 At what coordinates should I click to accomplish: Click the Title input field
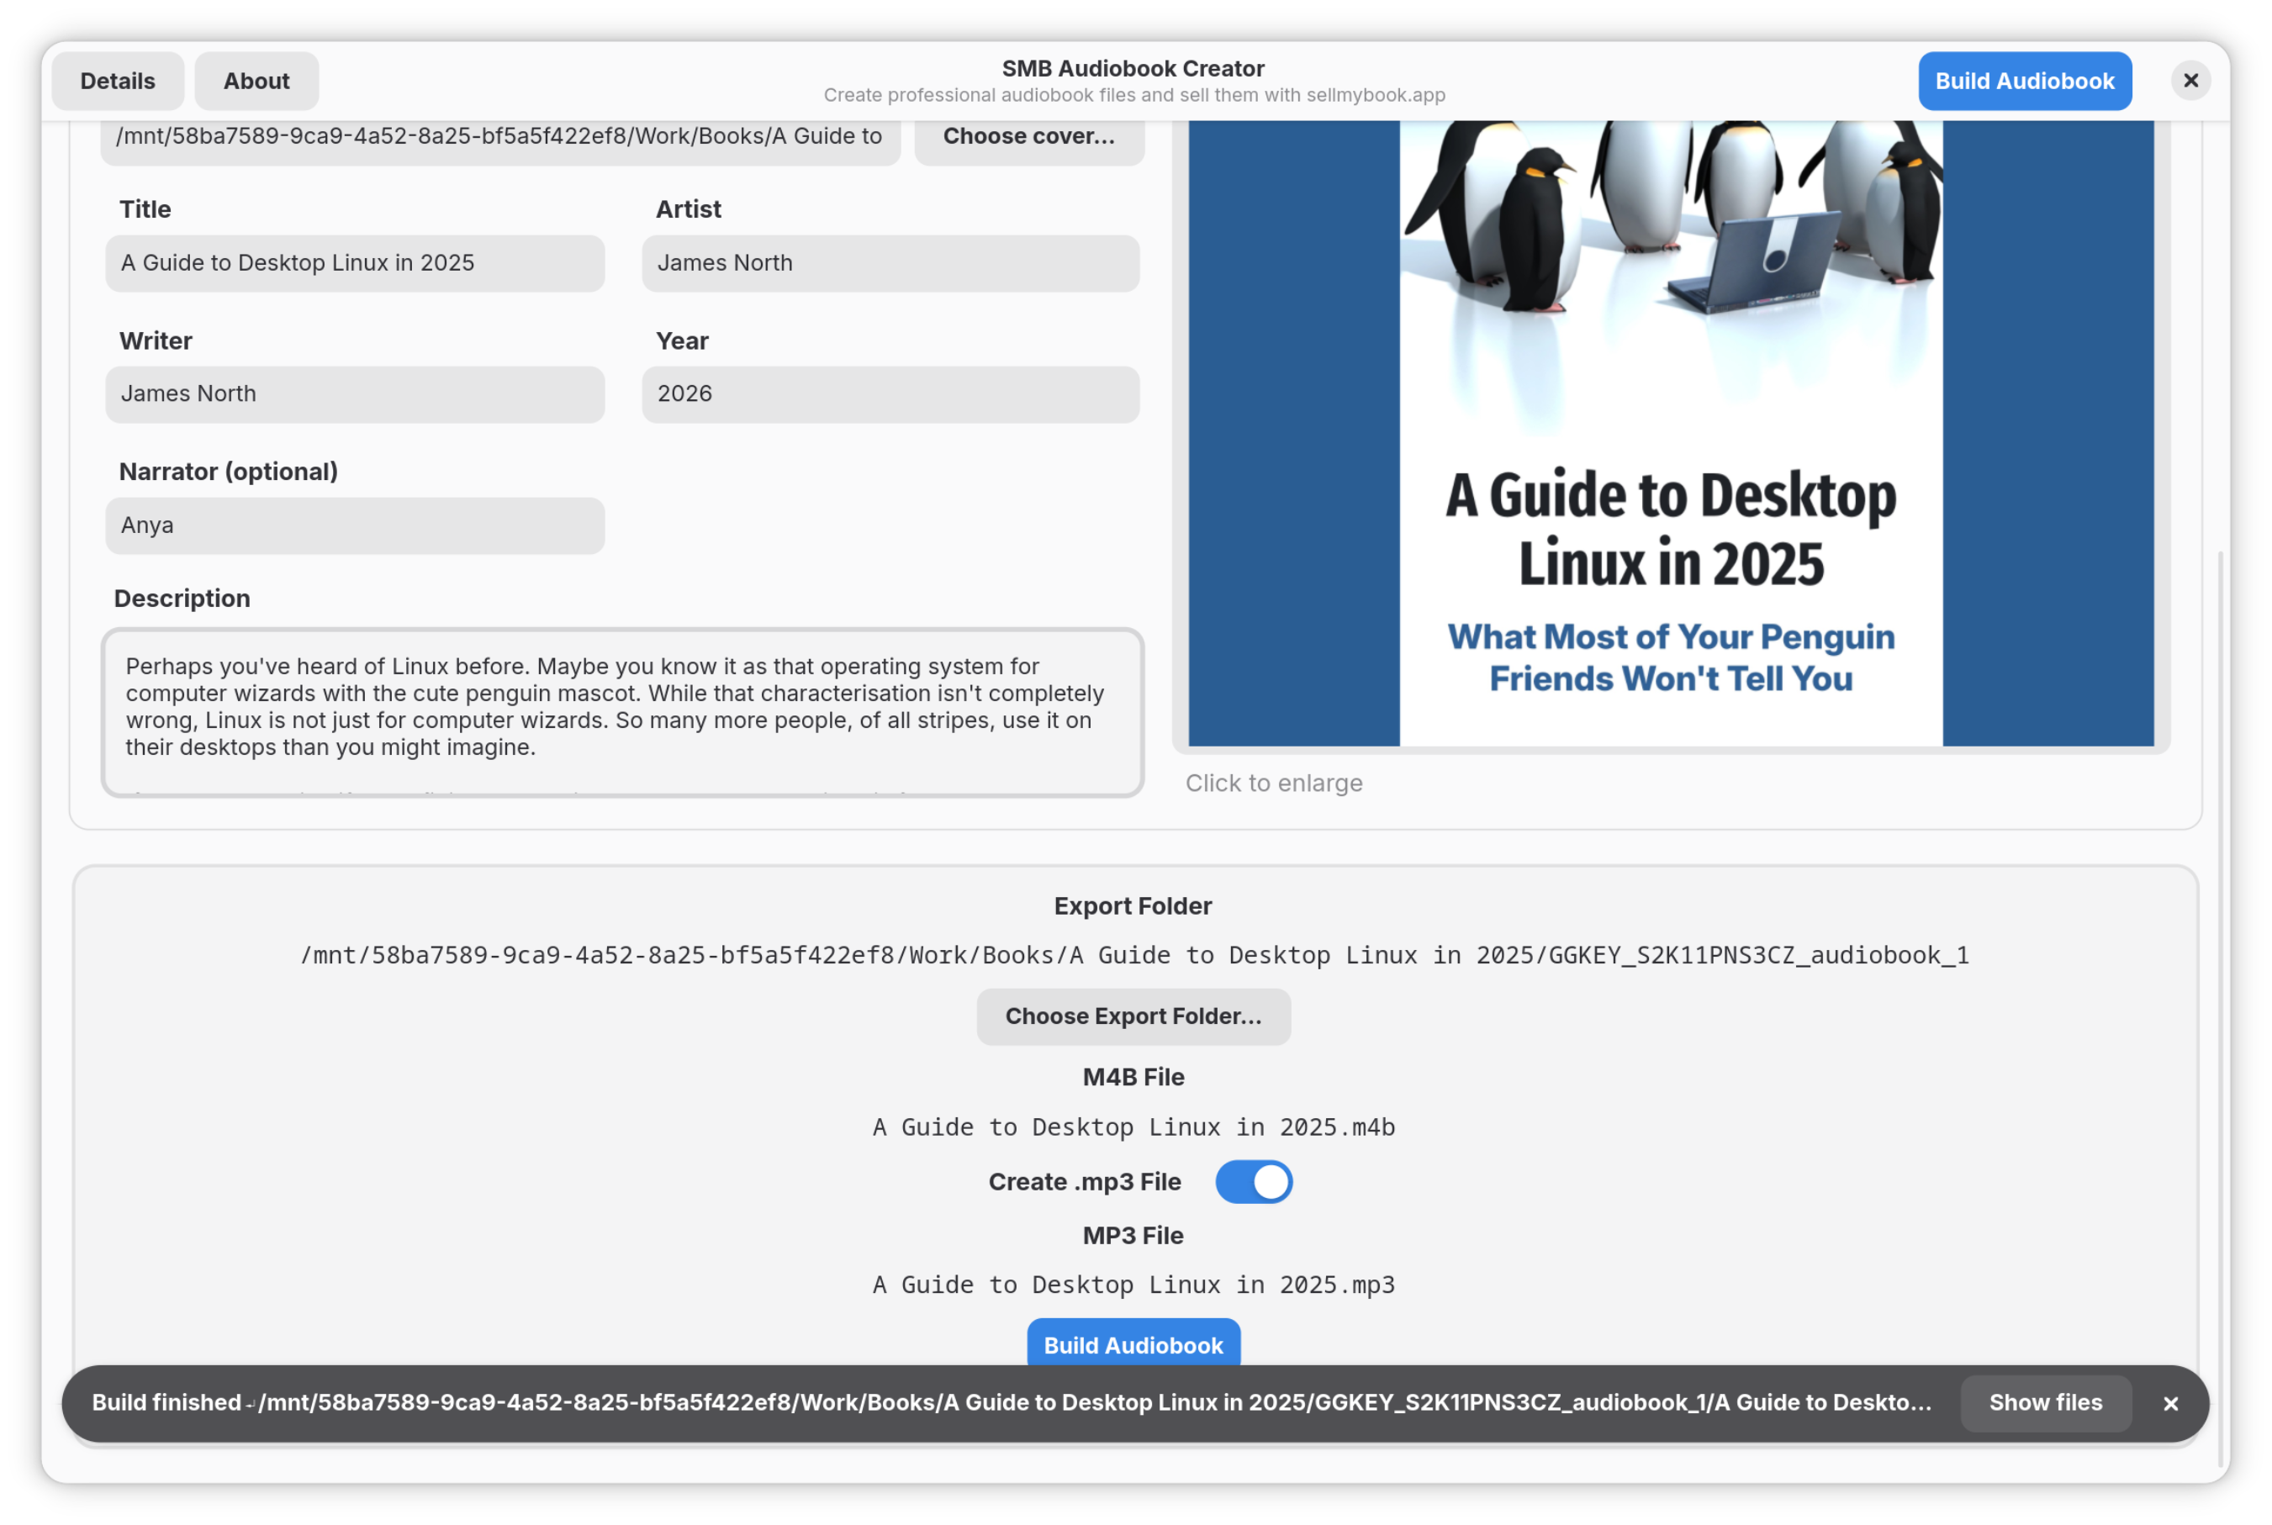pyautogui.click(x=354, y=262)
